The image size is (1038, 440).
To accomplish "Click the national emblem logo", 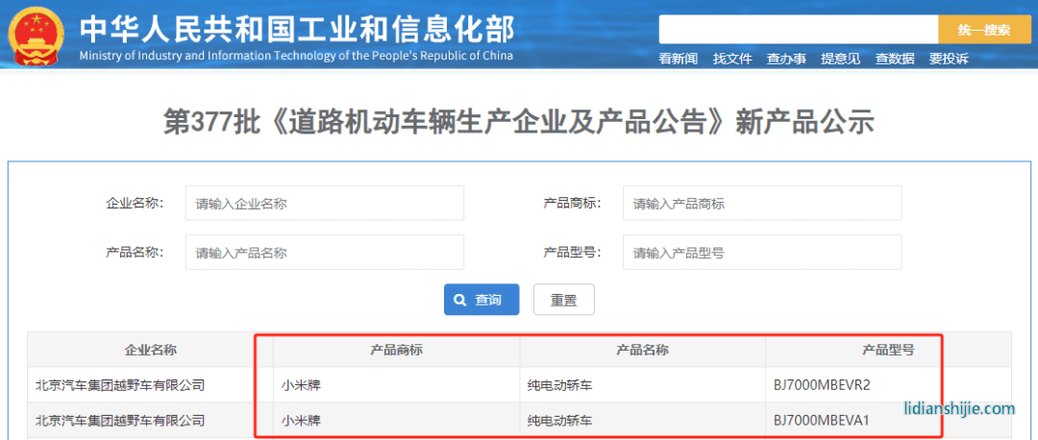I will pos(37,35).
